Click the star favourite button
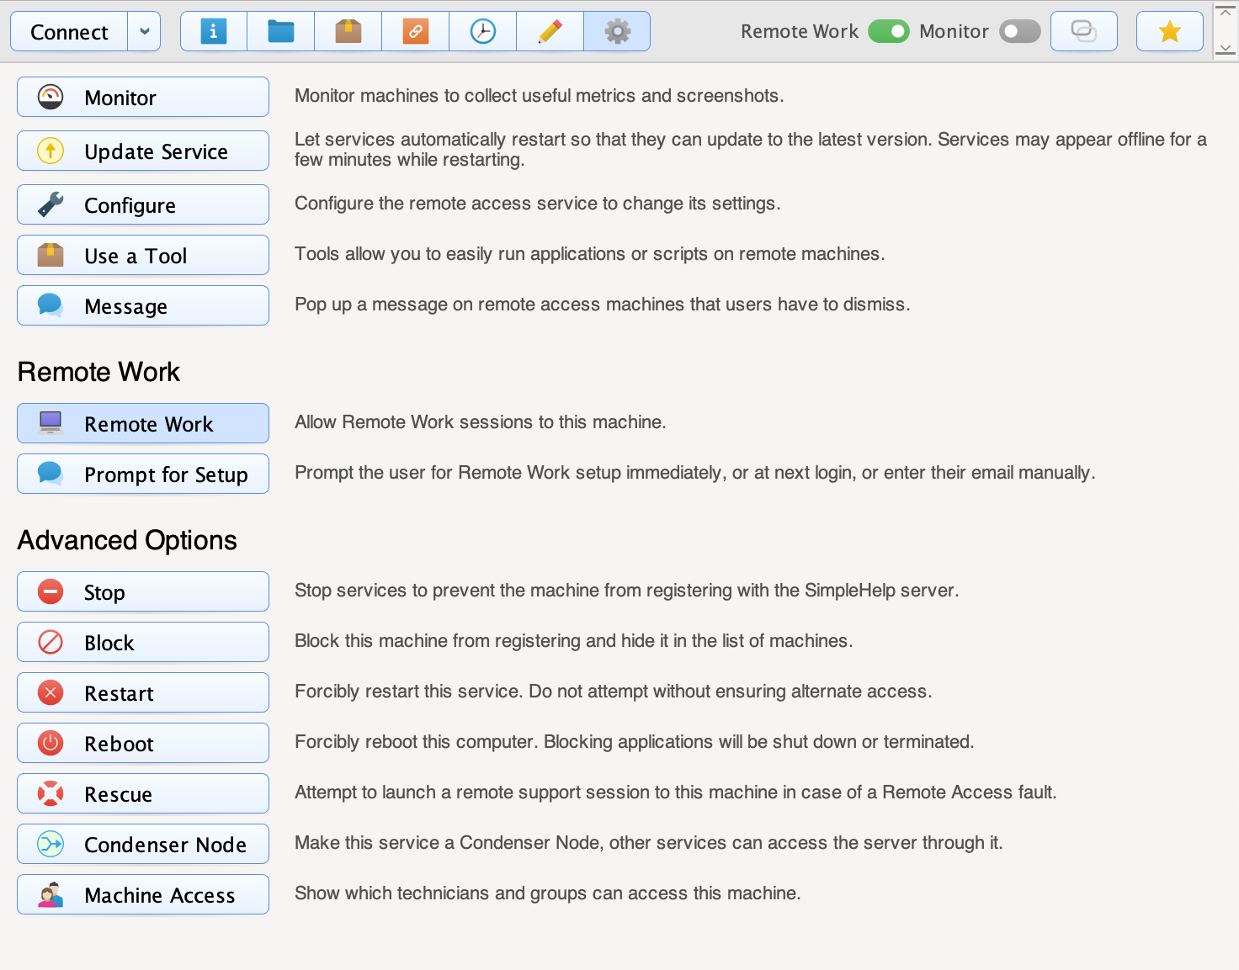This screenshot has height=970, width=1239. click(x=1170, y=31)
